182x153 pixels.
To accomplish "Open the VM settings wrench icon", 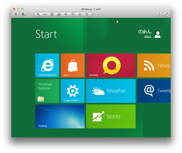I will click(38, 14).
